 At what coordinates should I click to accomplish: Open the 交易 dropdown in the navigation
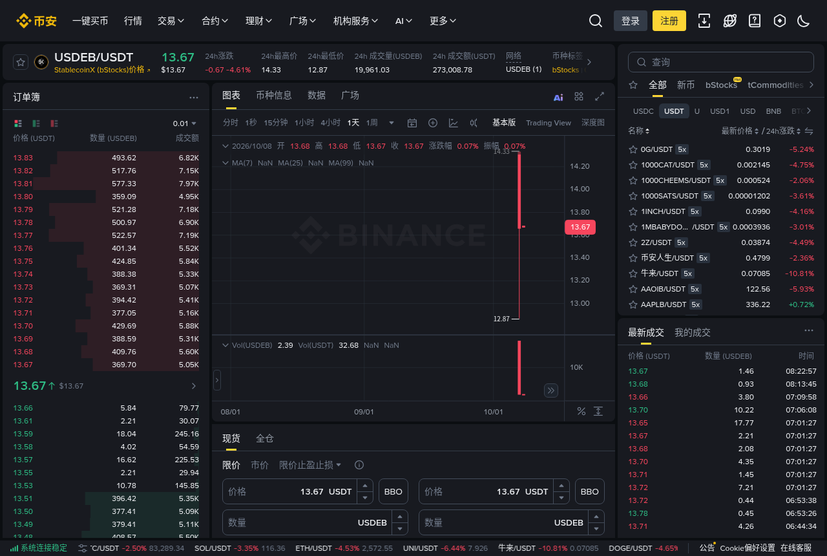point(171,21)
